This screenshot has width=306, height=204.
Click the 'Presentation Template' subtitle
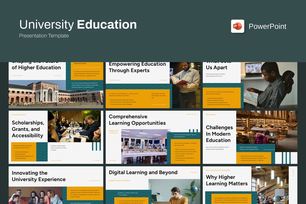tap(44, 36)
